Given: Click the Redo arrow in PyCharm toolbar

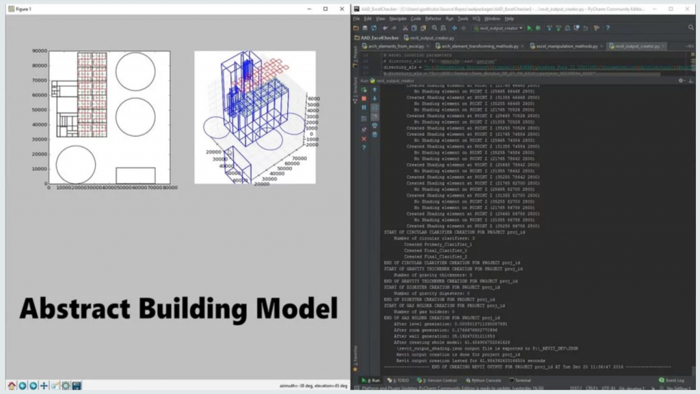Looking at the screenshot, I should click(x=394, y=28).
